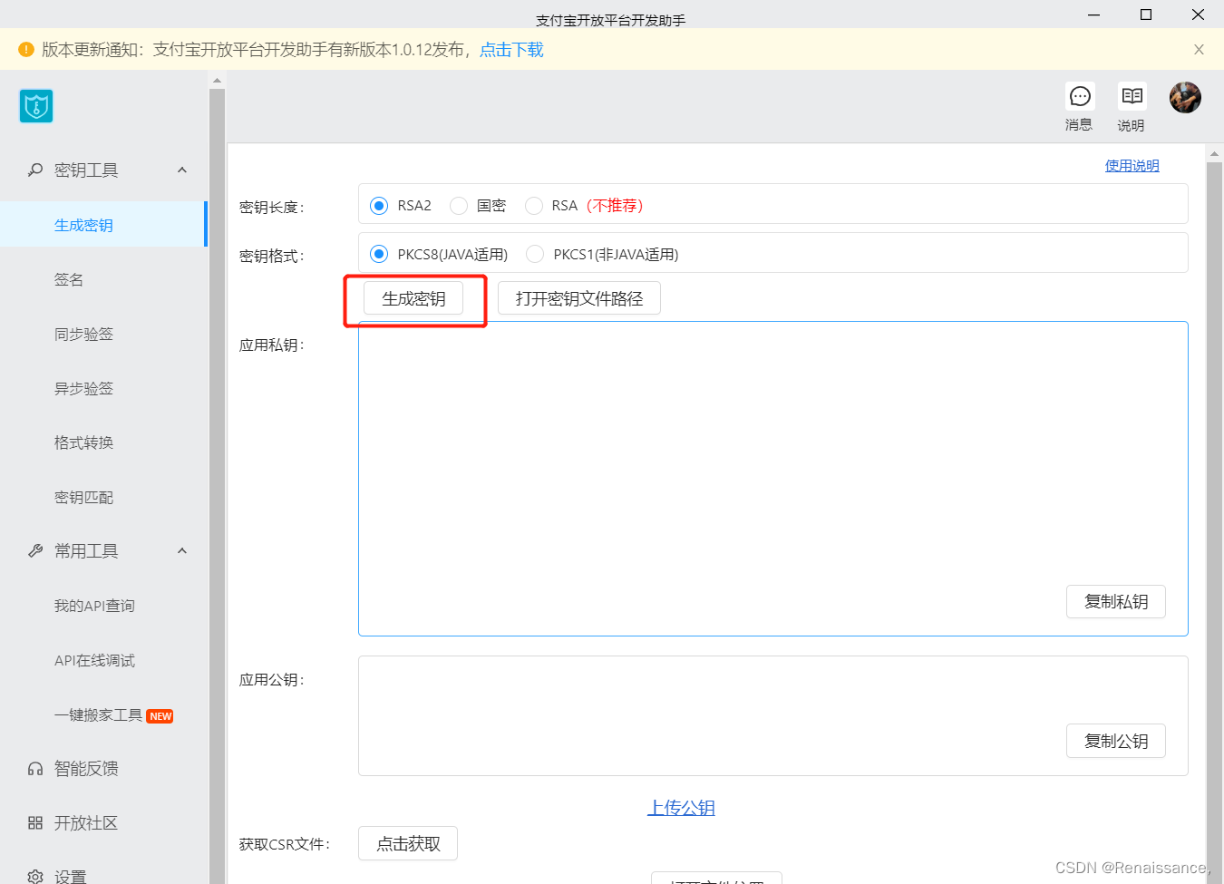The image size is (1224, 884).
Task: Click the 点击下载 update link
Action: click(x=511, y=50)
